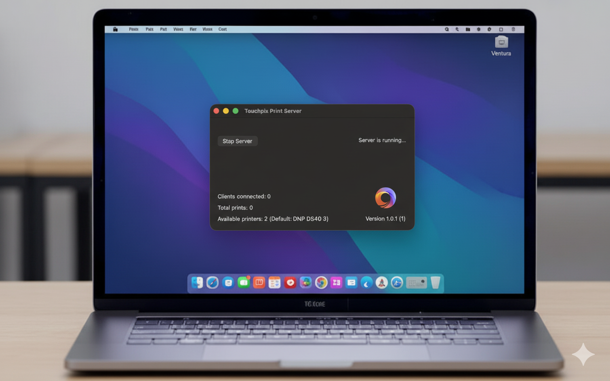Open Mail from the Dock
The width and height of the screenshot is (610, 381).
229,282
